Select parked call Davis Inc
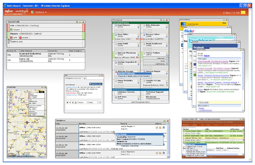 click(x=46, y=60)
